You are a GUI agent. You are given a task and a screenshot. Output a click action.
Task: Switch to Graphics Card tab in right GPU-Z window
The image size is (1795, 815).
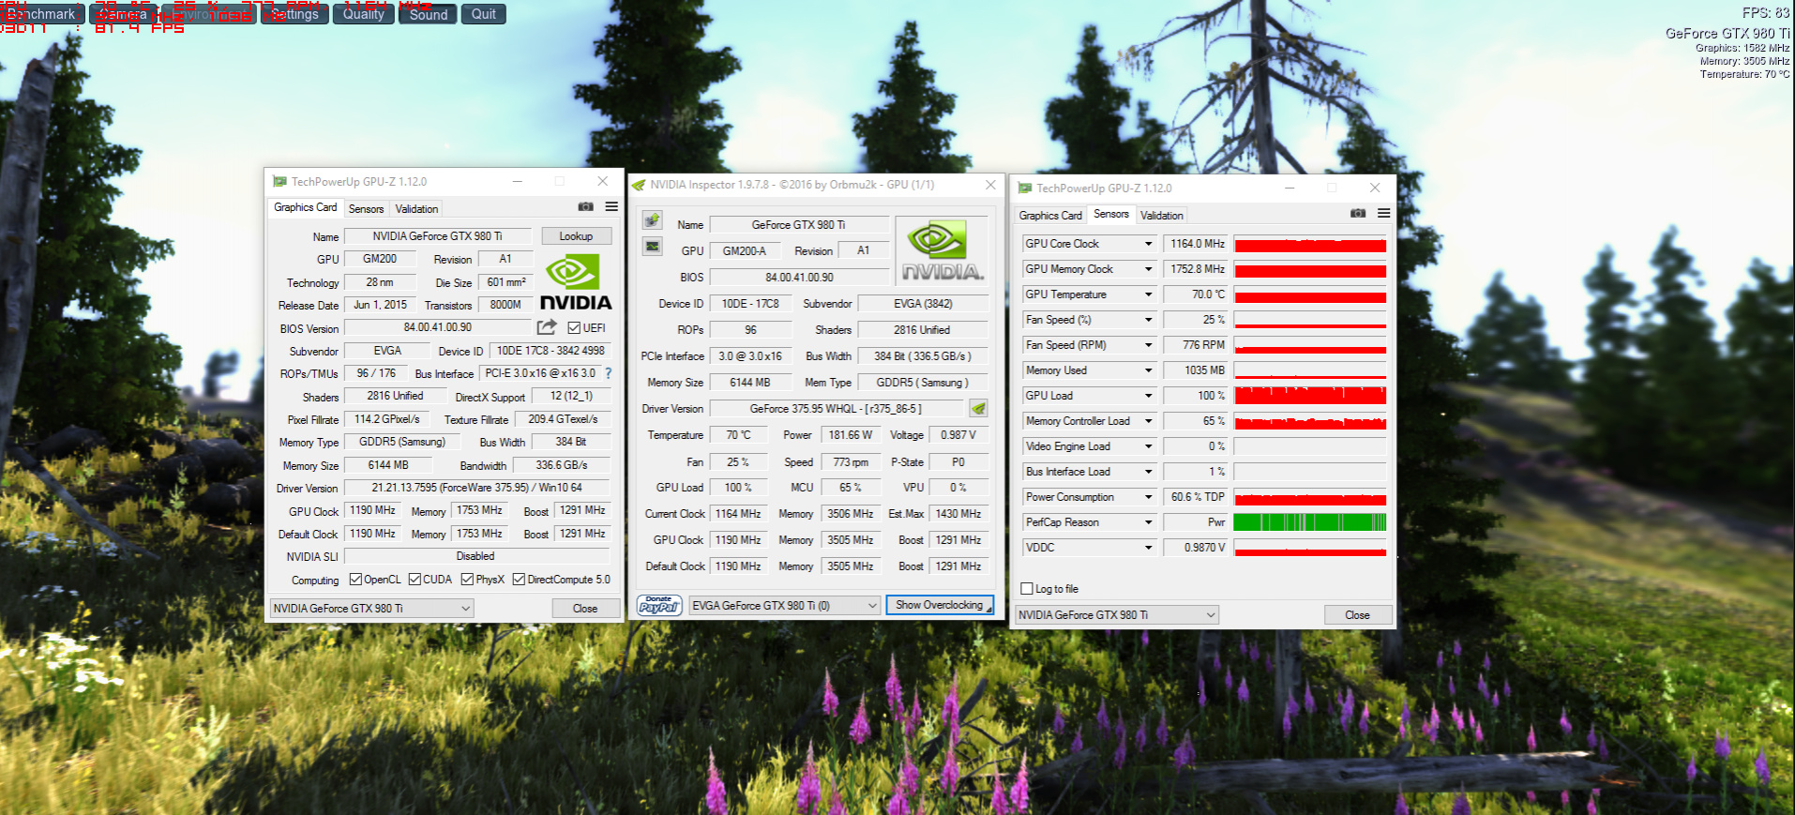point(1050,216)
